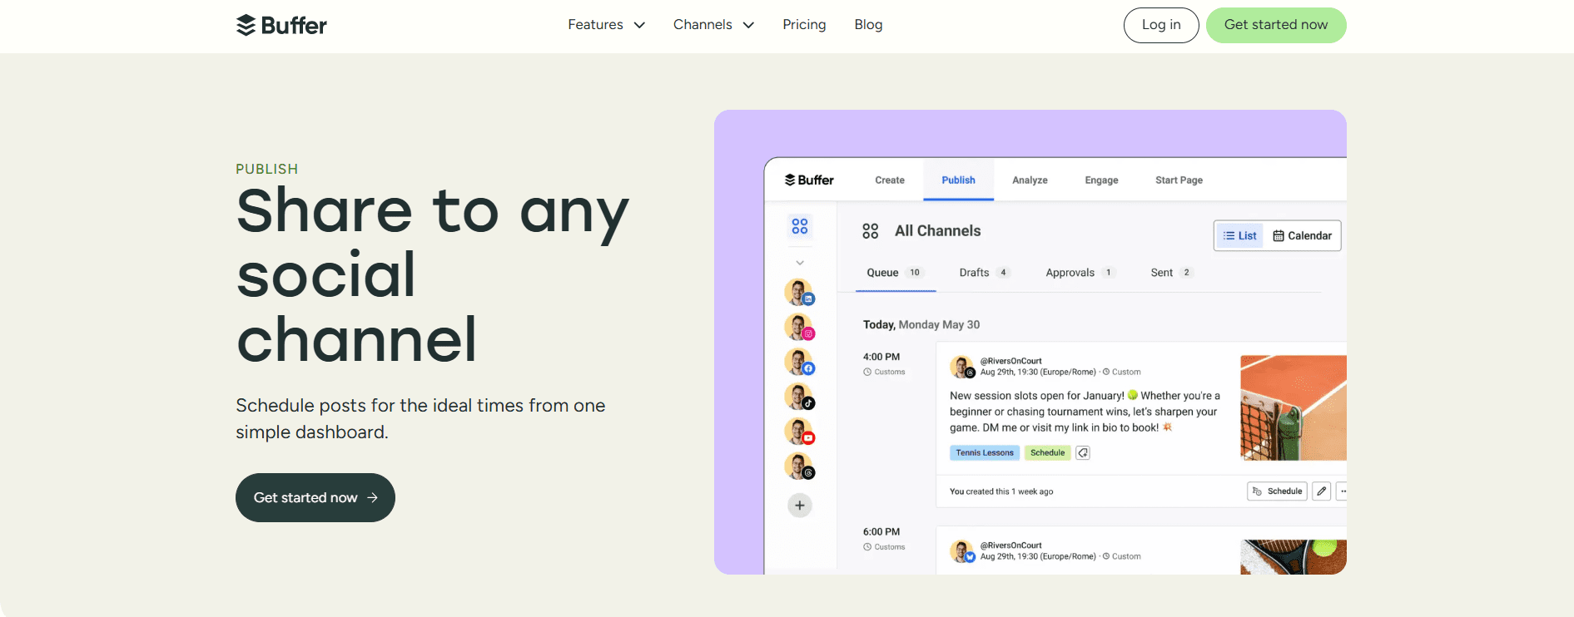Collapse the sidebar channel list chevron
The image size is (1574, 617).
pos(800,263)
